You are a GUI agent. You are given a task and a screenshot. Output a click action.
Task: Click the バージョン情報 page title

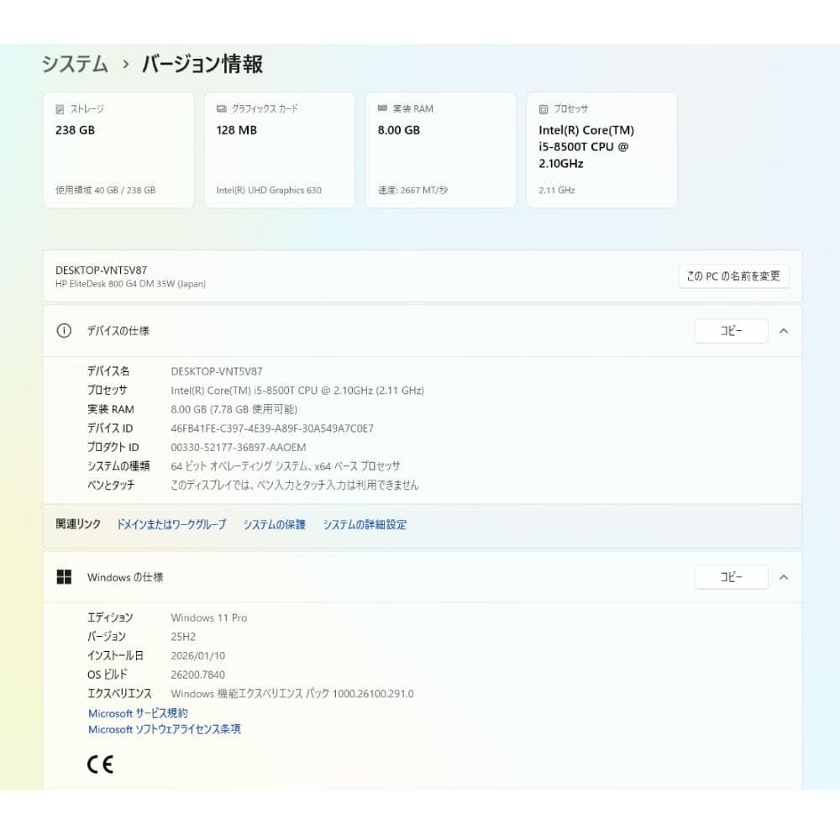point(202,65)
